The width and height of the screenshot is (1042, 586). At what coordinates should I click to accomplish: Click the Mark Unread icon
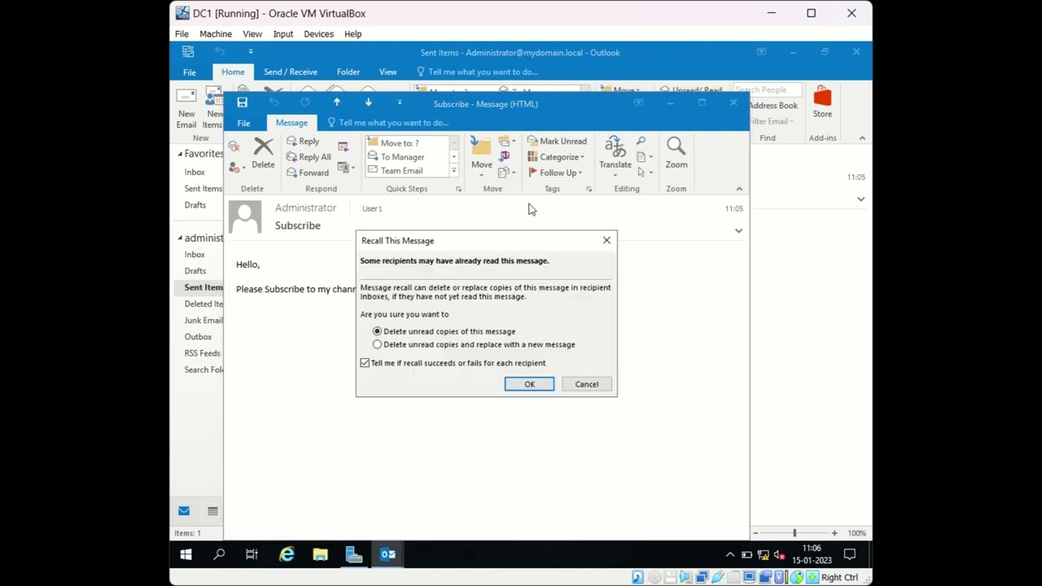(x=532, y=142)
